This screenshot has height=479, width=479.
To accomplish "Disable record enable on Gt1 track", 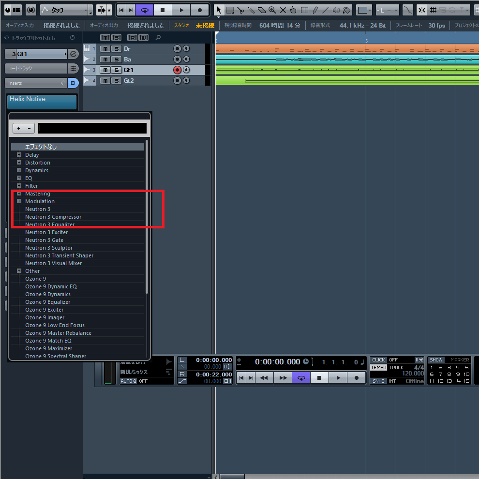I will (x=177, y=70).
